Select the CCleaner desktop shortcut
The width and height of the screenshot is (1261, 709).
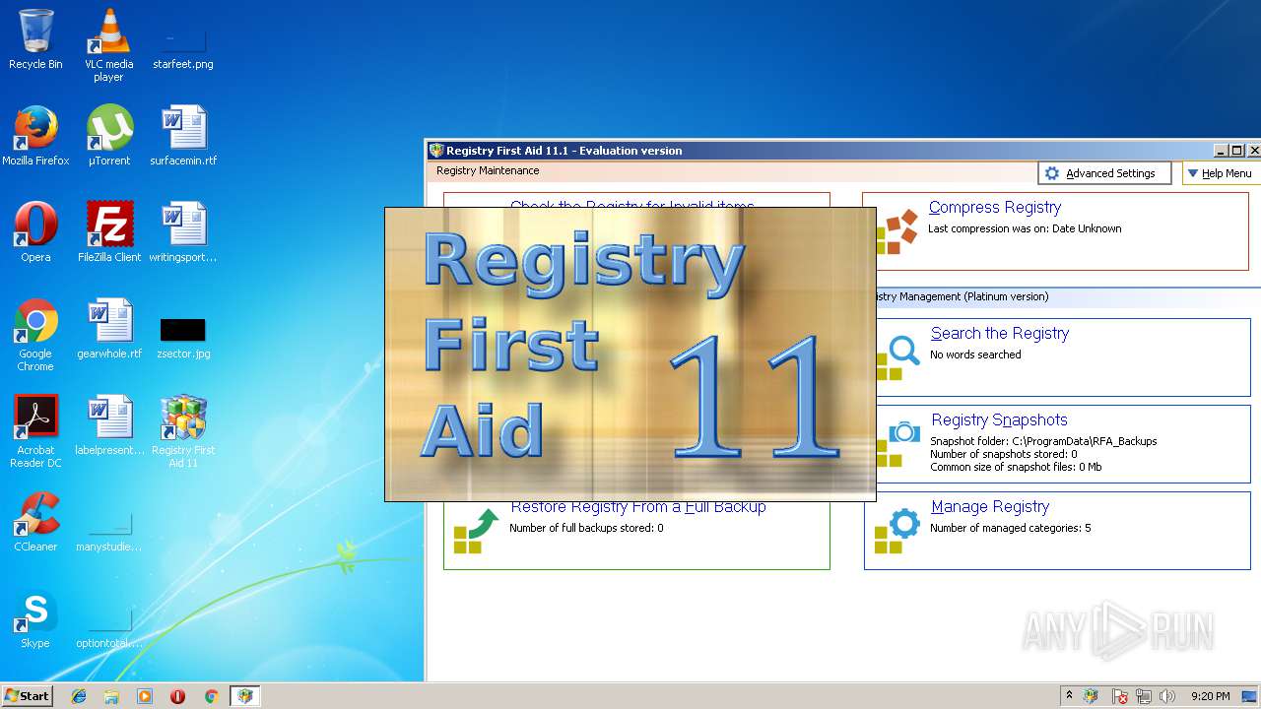[x=35, y=522]
